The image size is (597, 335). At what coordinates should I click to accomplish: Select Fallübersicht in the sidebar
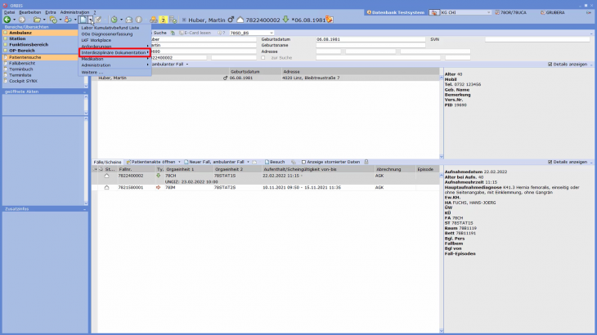tap(21, 63)
